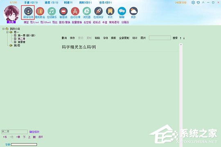Click the anime avatar picture
Screen dimensions: 221x147
[11, 13]
